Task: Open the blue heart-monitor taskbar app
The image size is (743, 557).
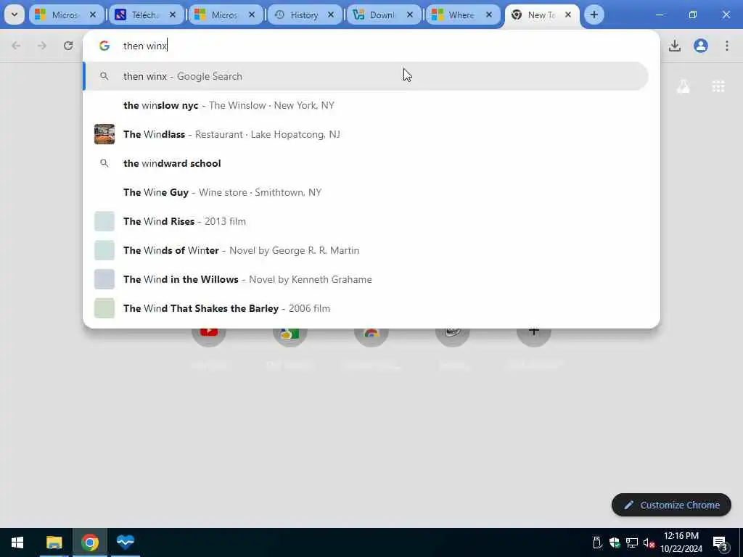Action: [126, 542]
